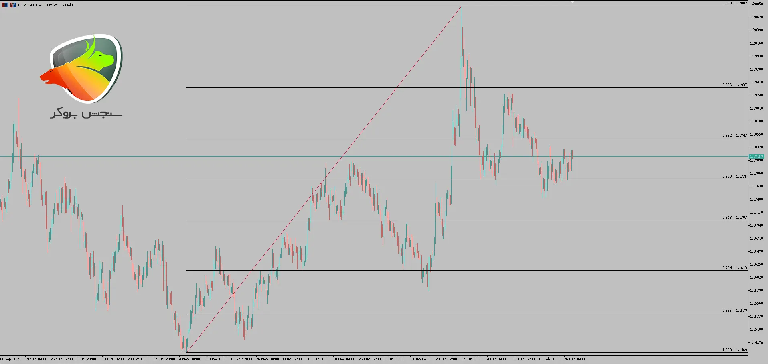Click time axis label 3 Oct 20:00

click(x=86, y=359)
